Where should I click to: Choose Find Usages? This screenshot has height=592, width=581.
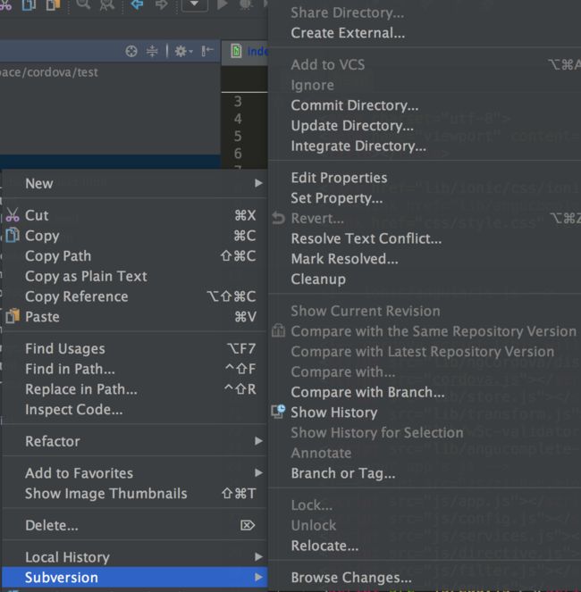click(x=135, y=348)
